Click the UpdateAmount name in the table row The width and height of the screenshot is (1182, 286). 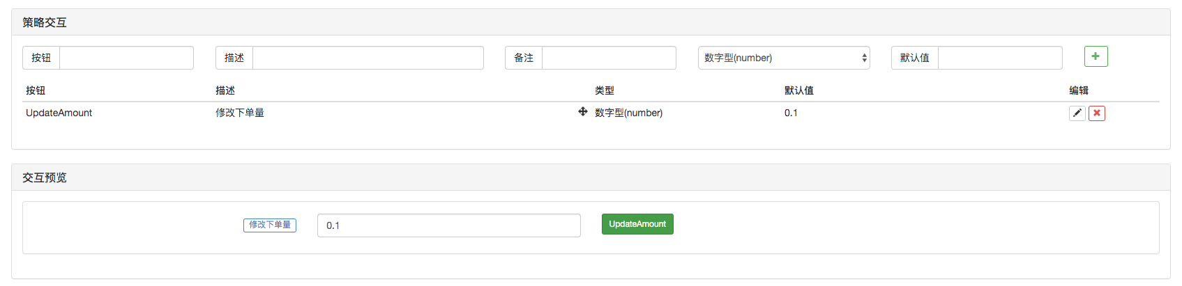59,113
